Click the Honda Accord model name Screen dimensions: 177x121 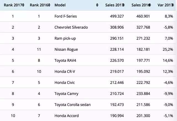[67, 116]
